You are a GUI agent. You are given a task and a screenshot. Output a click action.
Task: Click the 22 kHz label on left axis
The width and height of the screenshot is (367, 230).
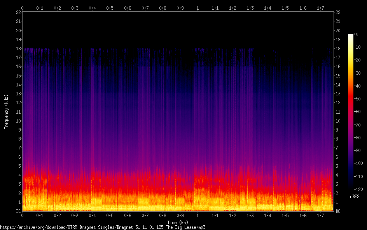point(18,12)
